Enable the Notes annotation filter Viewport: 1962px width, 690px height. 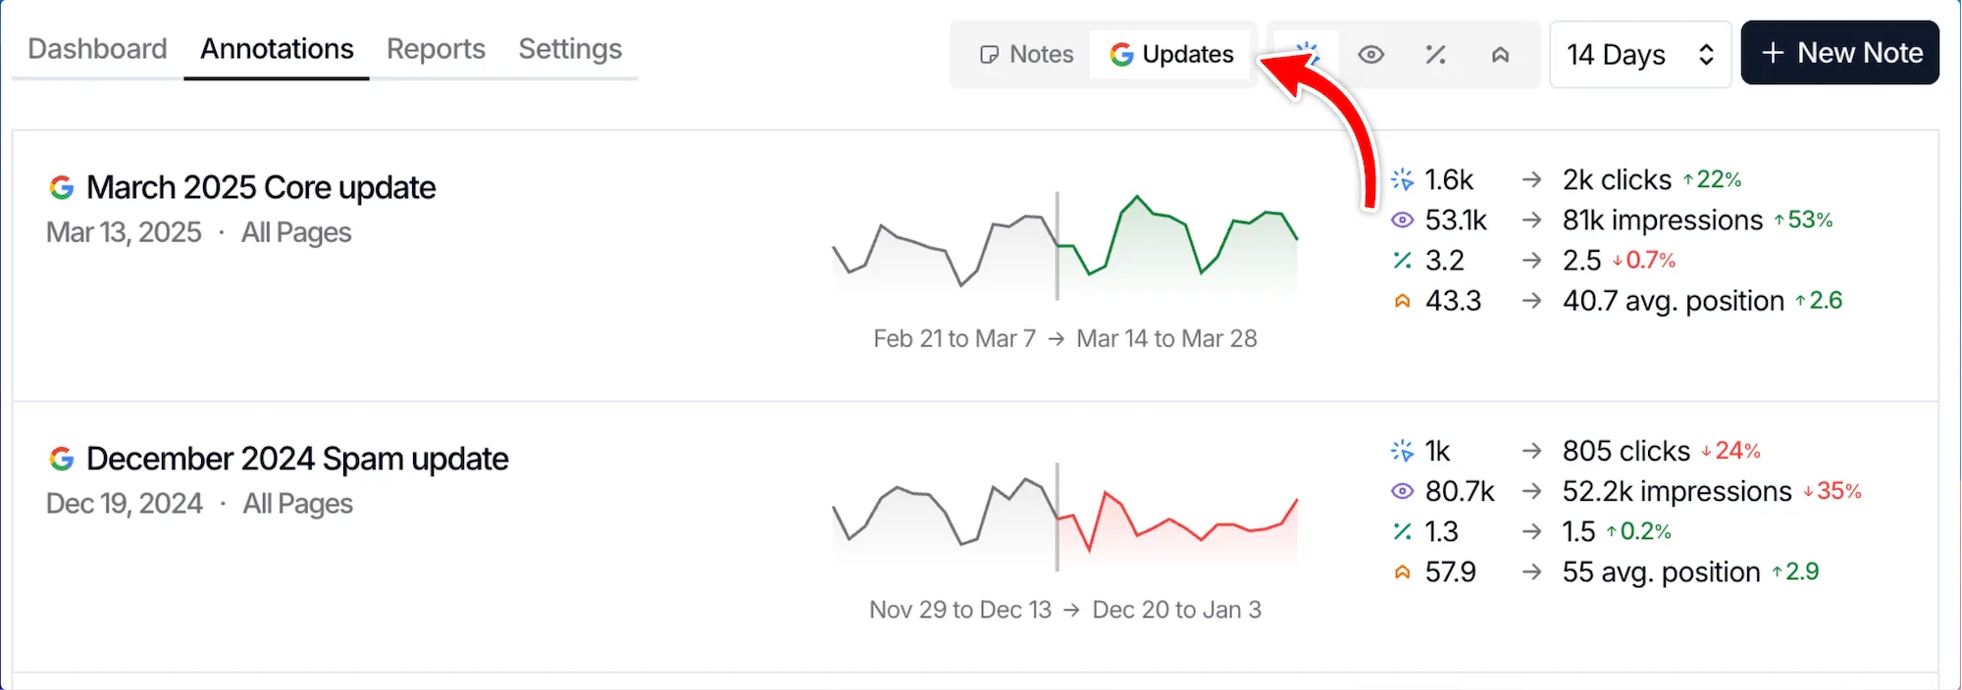tap(1024, 55)
